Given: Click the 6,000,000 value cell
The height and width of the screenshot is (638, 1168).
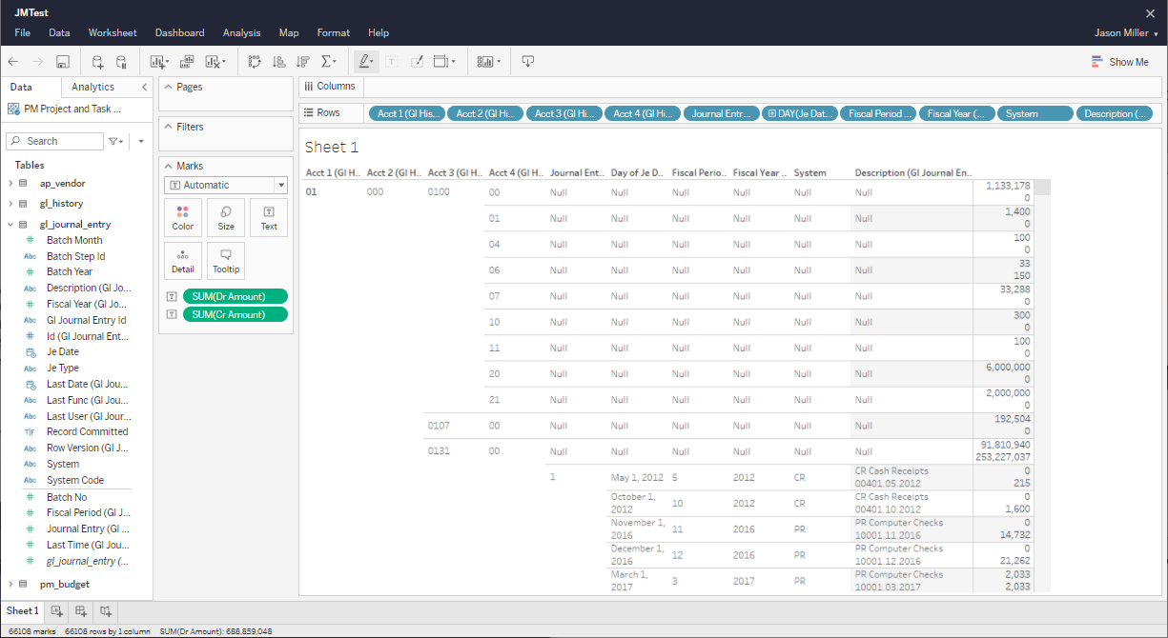Looking at the screenshot, I should (1007, 367).
